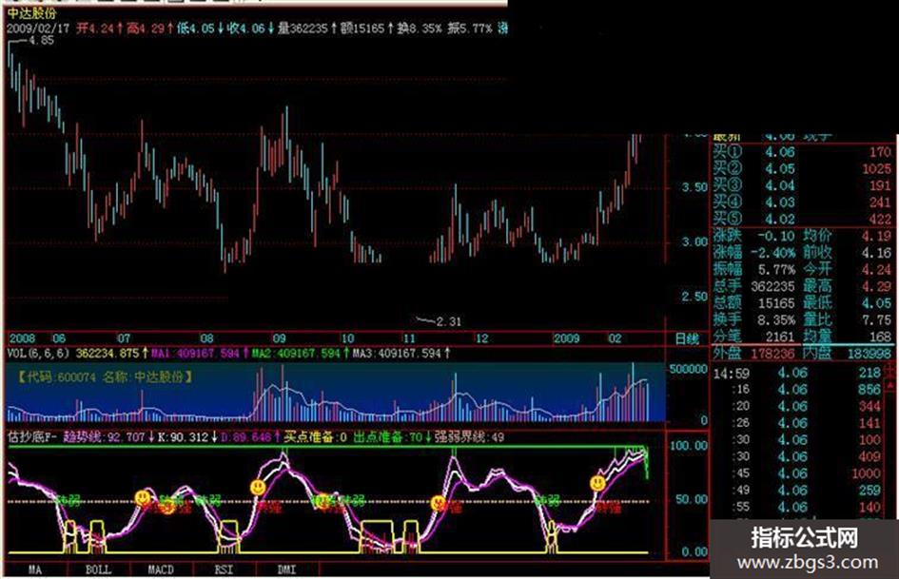Screen dimensions: 899x579
Task: Click the 振幅 5.77% value in quote panel
Action: coord(776,269)
